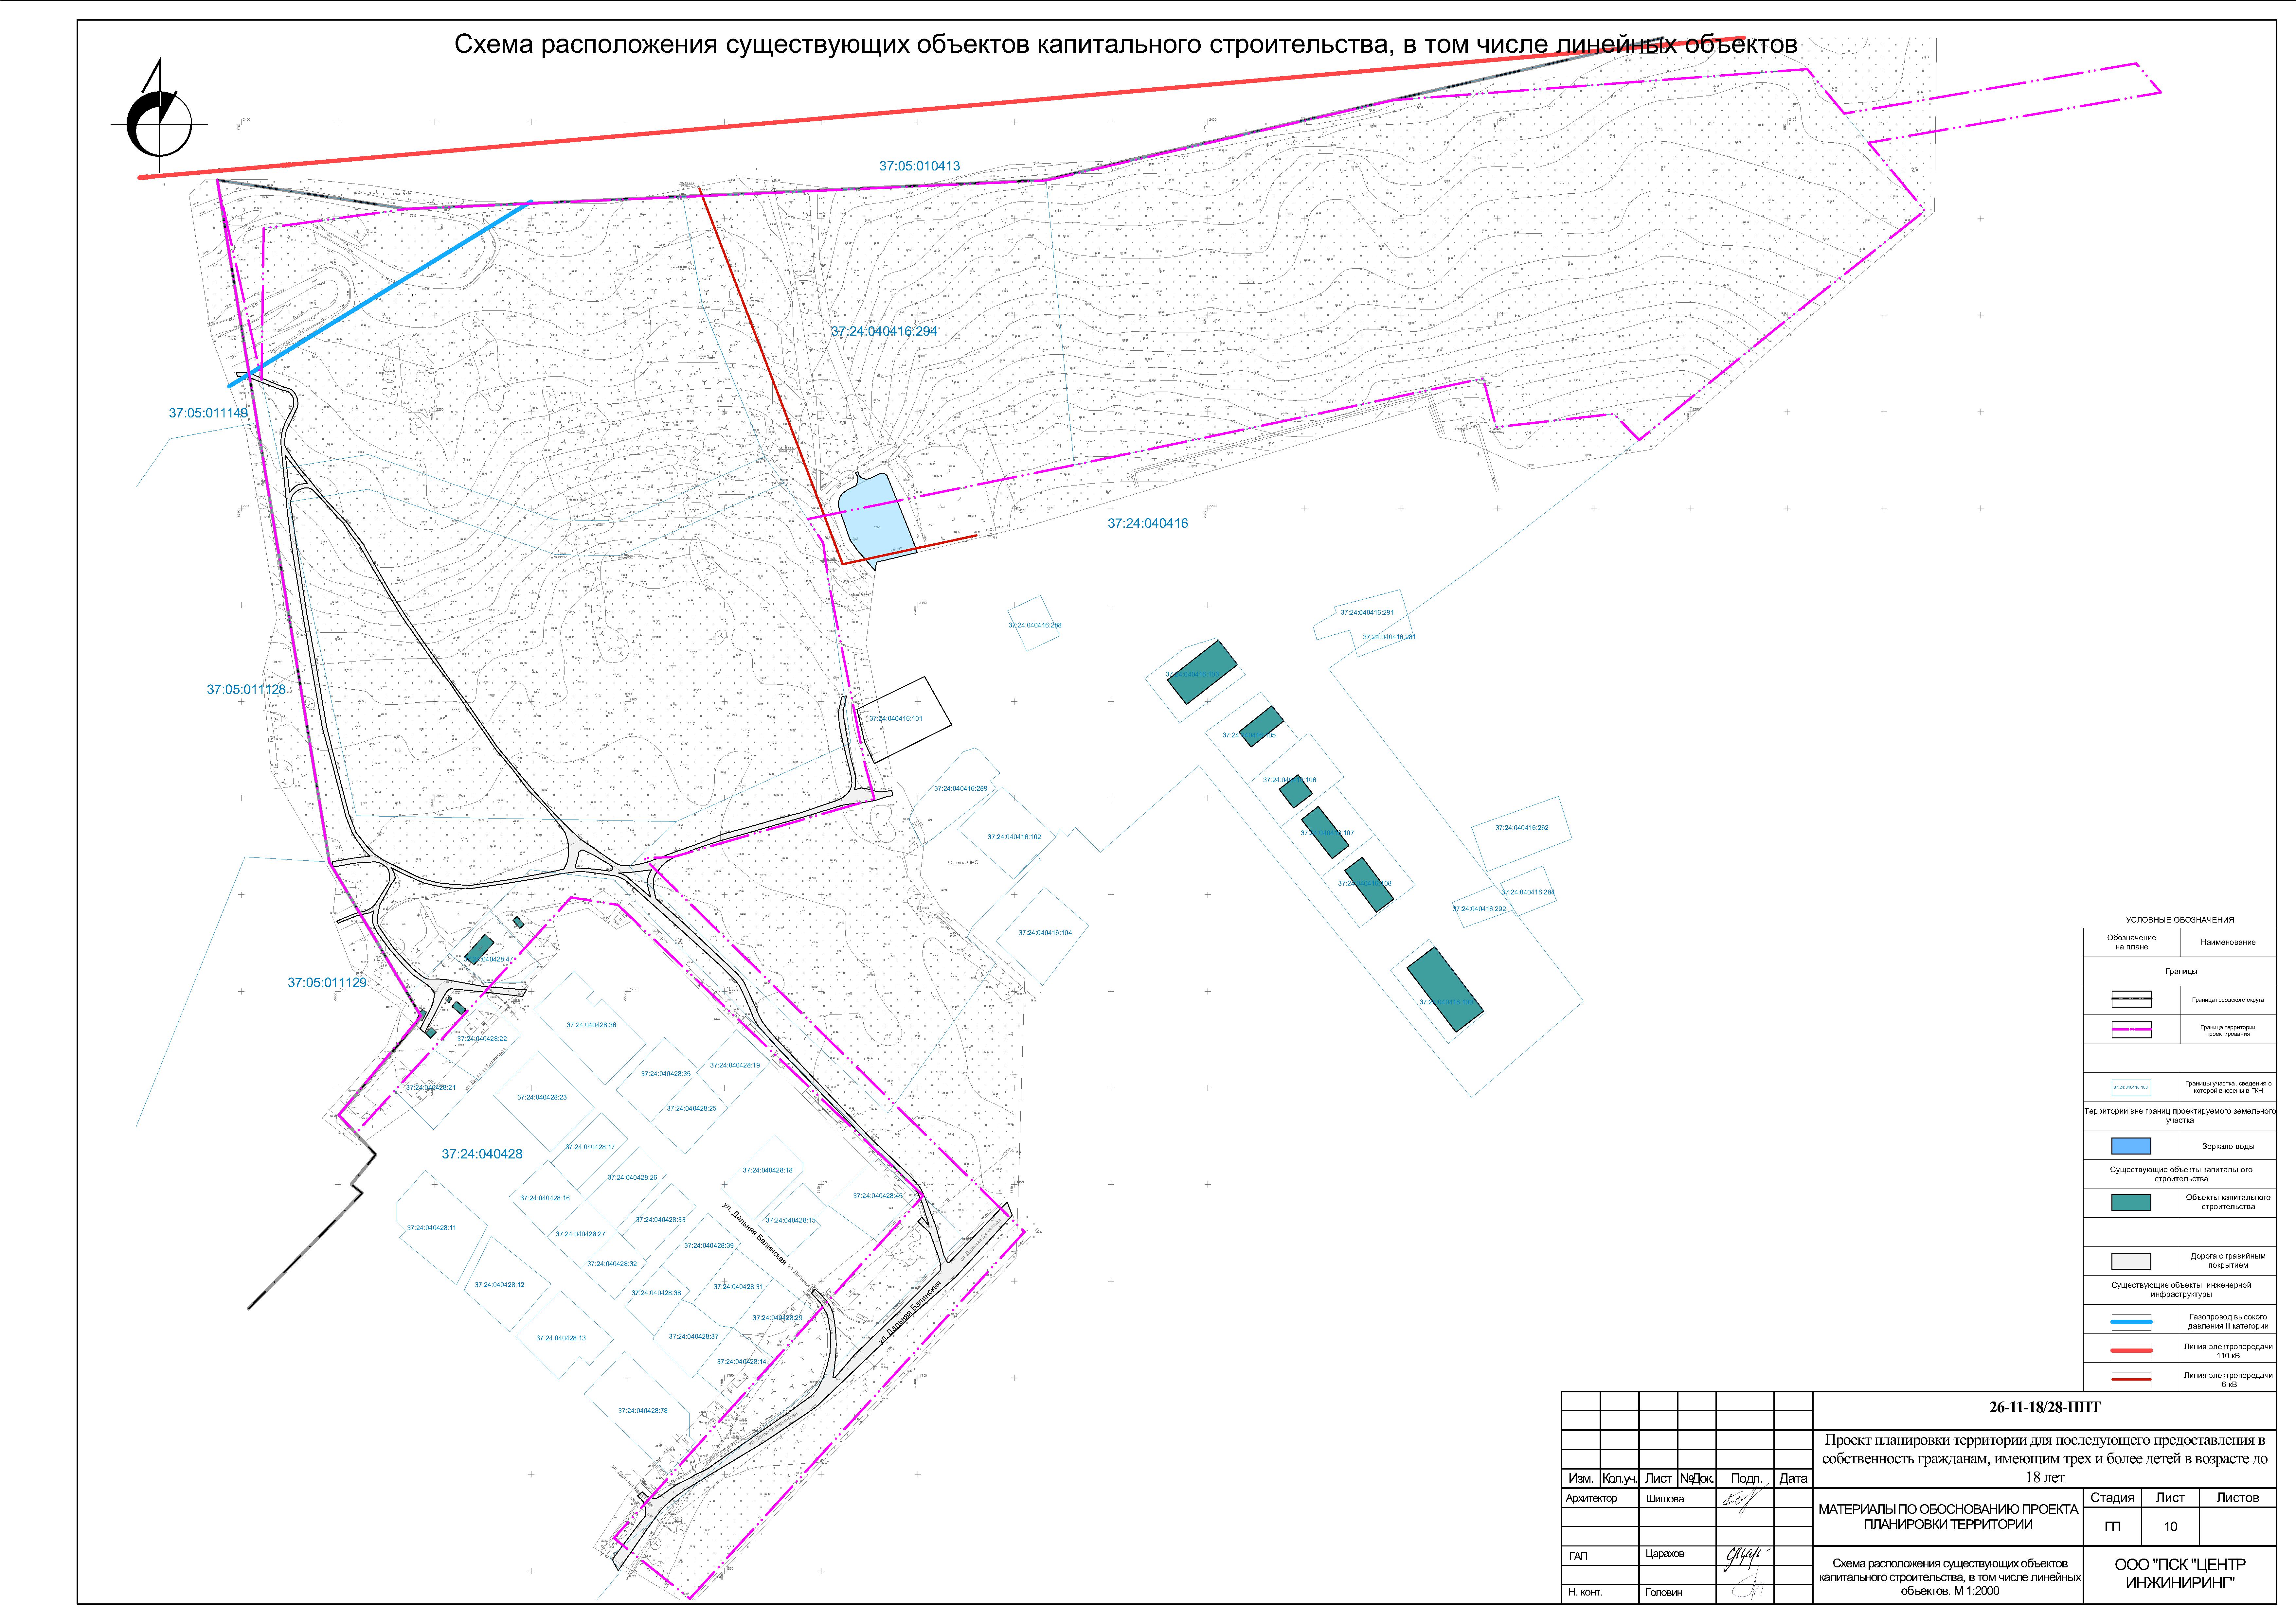Viewport: 2296px width, 1623px height.
Task: Click the parcel label 37:24:040416:289
Action: (x=961, y=789)
